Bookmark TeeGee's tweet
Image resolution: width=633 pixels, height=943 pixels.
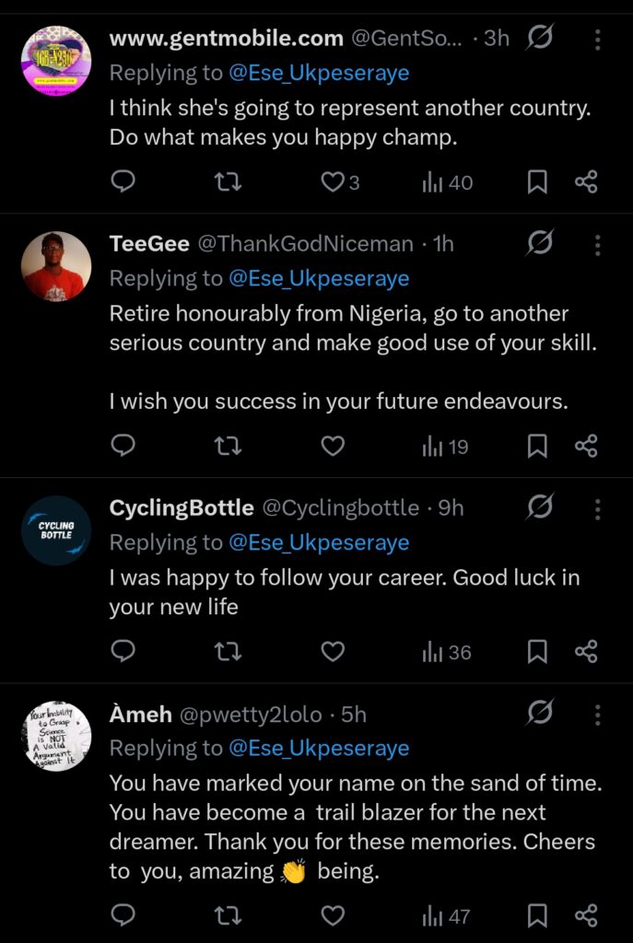pos(537,447)
